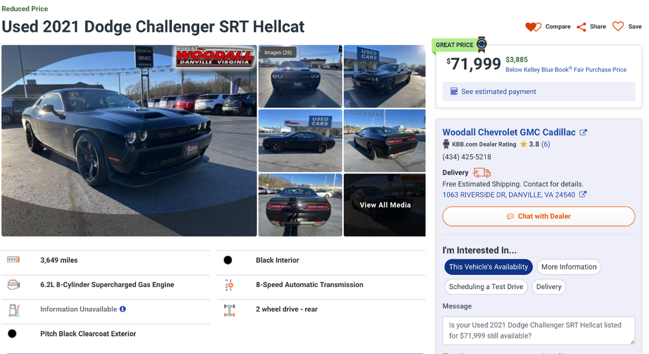Choose the Delivery interest chip
Screen dimensions: 649x354
coord(548,286)
